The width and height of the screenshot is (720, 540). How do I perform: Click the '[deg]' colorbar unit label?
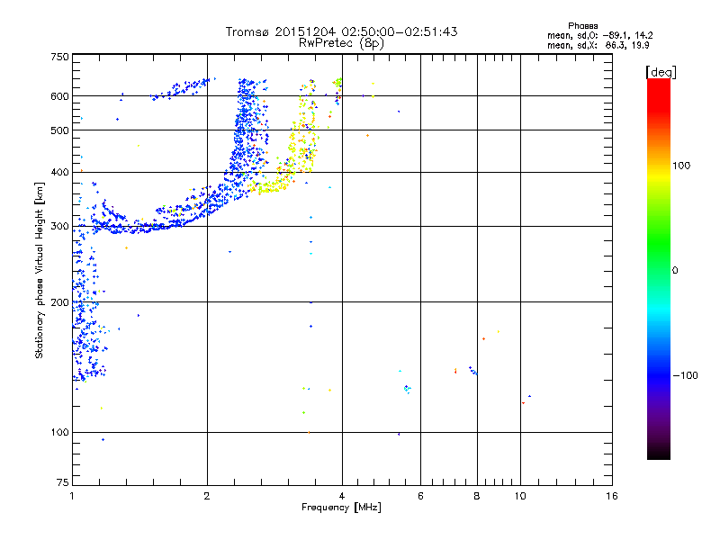point(661,72)
